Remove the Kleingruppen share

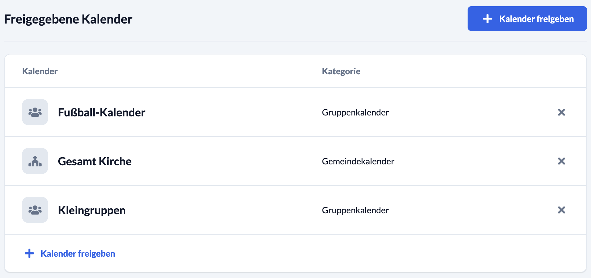click(561, 210)
